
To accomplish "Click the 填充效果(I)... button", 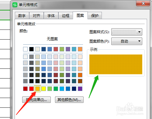I will (36, 100).
